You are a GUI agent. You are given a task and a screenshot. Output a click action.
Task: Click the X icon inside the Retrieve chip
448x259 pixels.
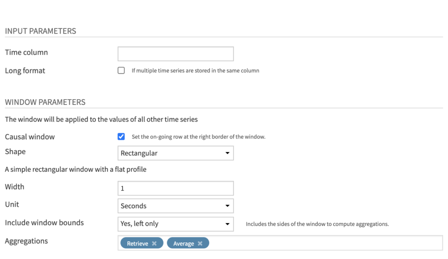point(154,243)
